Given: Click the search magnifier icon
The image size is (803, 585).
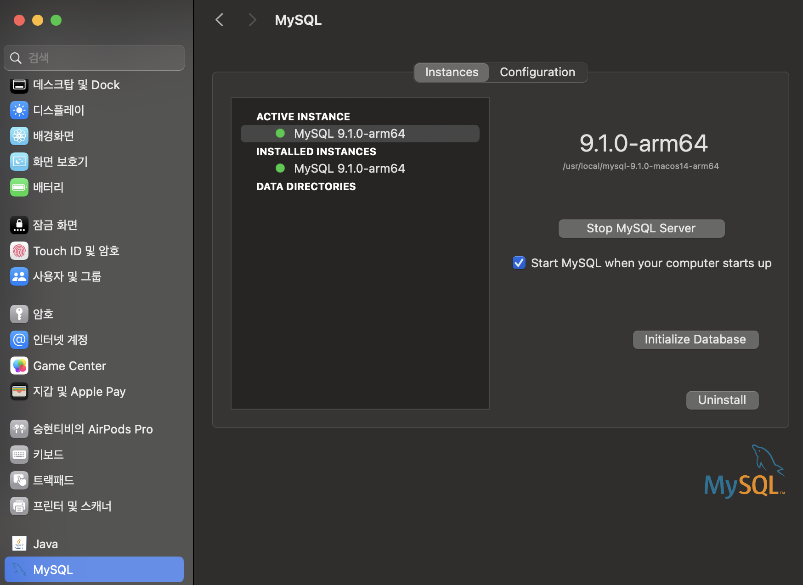Looking at the screenshot, I should click(16, 58).
